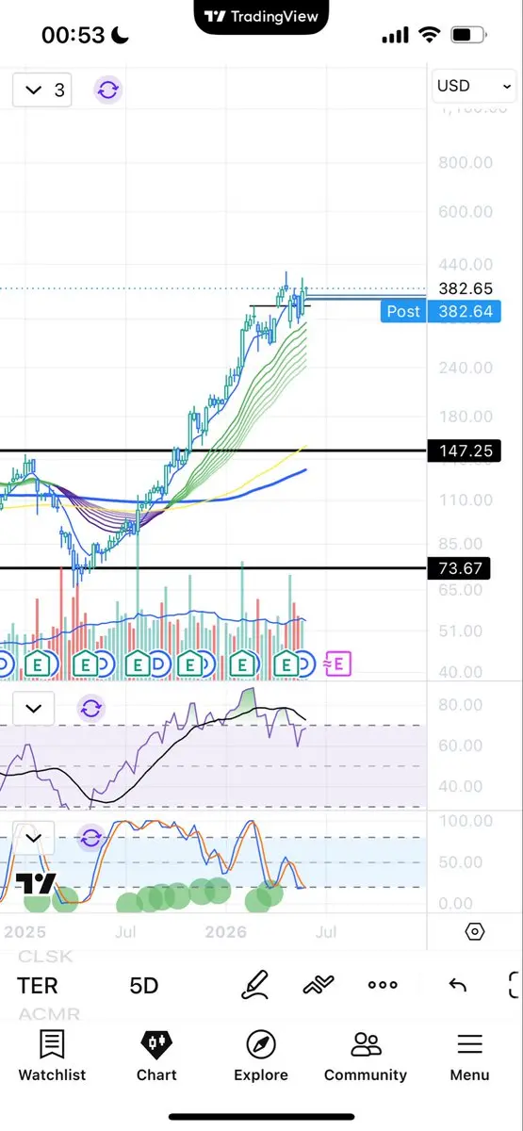Viewport: 523px width, 1131px height.
Task: Switch to the Explore tab
Action: coord(261,1056)
